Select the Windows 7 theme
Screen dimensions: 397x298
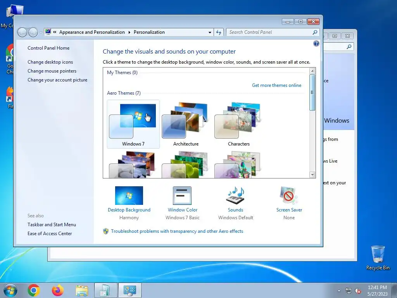(x=133, y=124)
